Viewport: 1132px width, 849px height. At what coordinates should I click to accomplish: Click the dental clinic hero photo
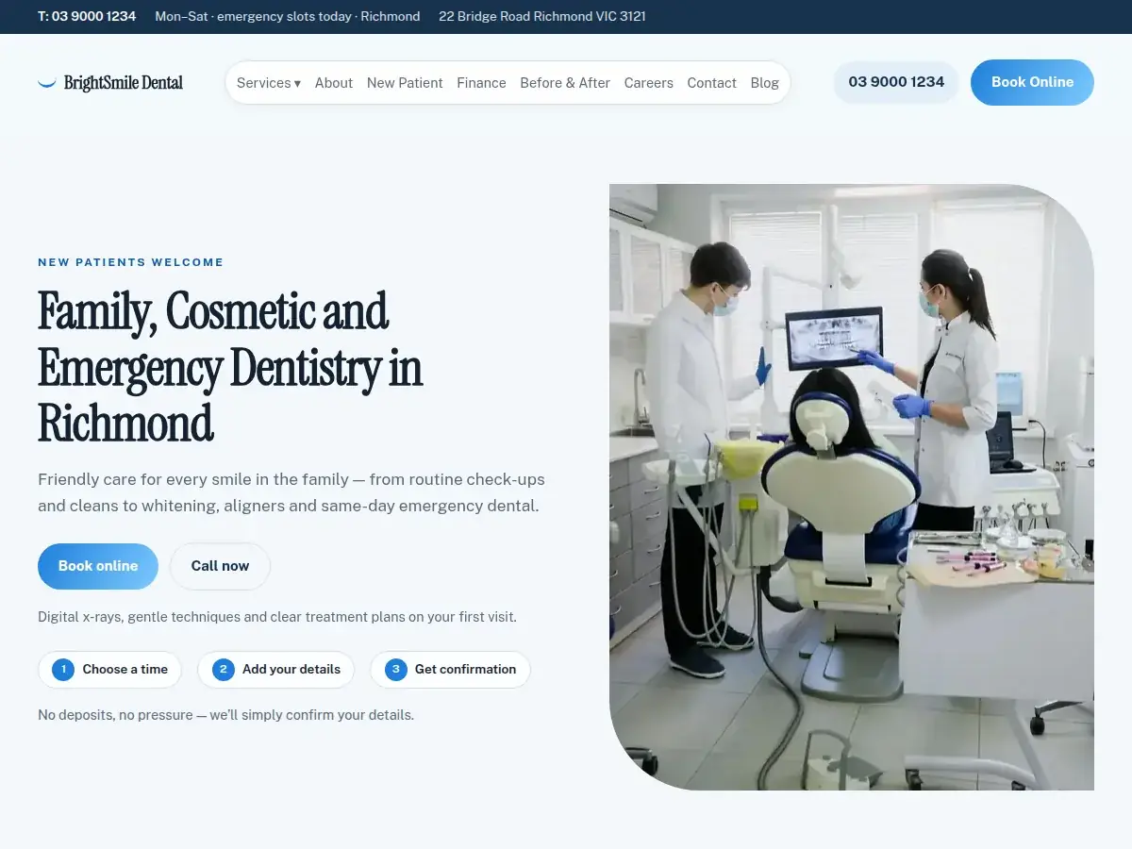(x=852, y=487)
